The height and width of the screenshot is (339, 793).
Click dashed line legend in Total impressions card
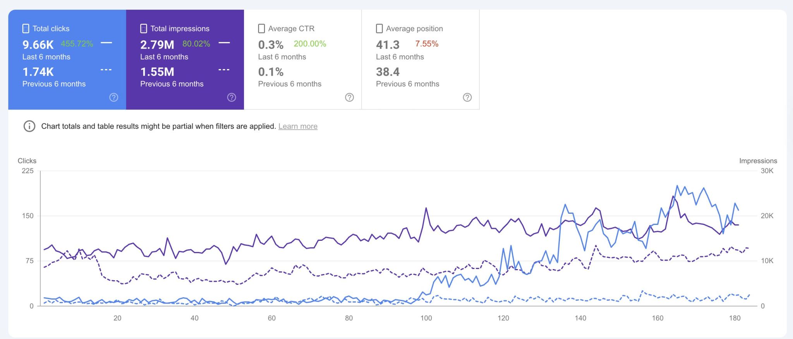point(224,70)
